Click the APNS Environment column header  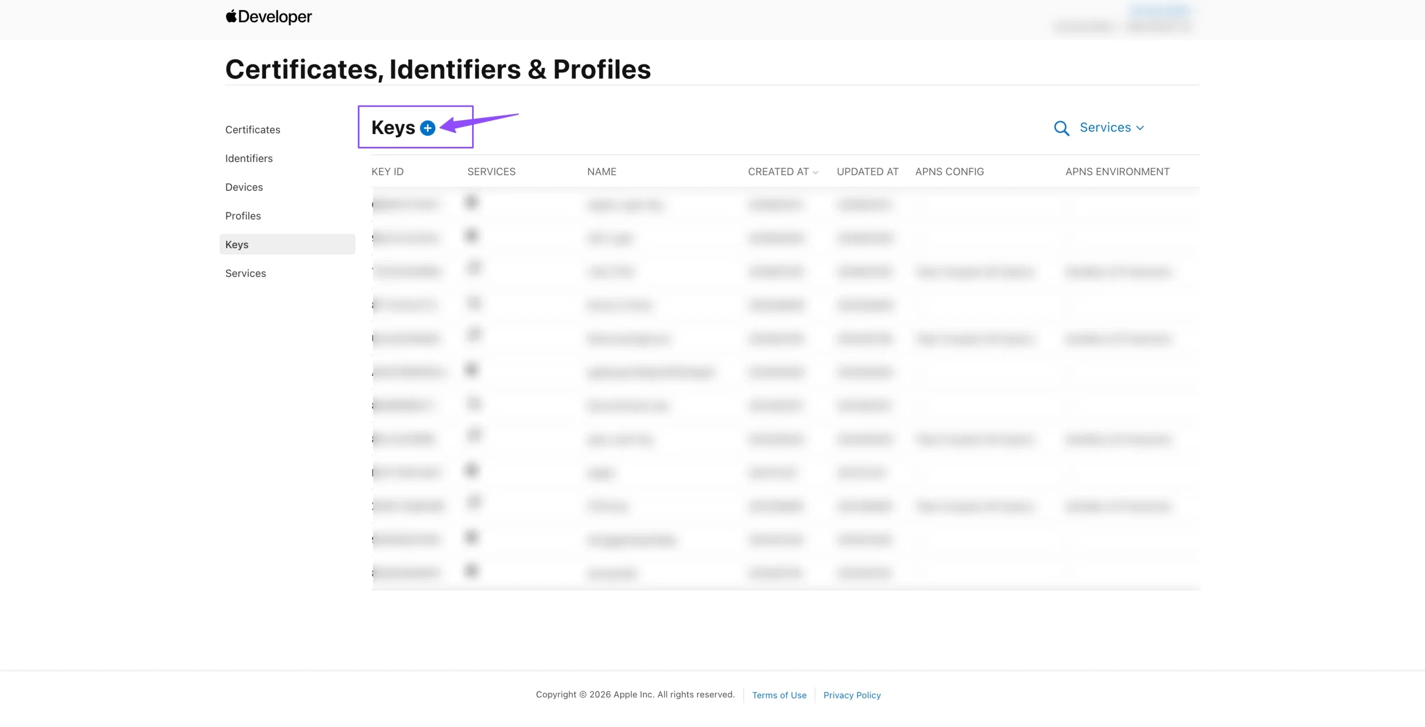[x=1117, y=172]
